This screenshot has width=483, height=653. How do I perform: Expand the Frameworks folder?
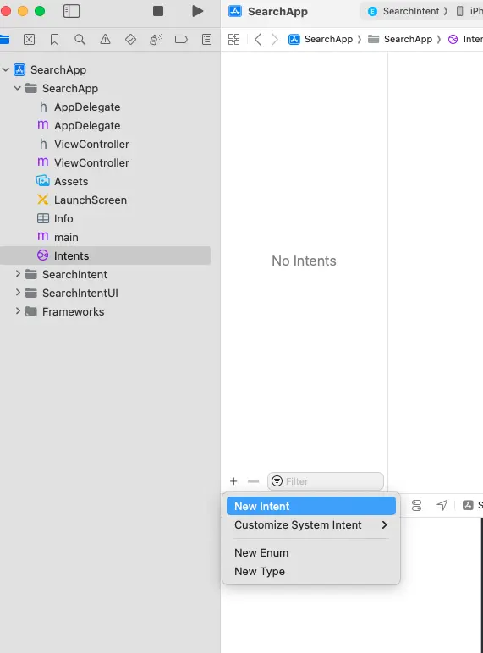pyautogui.click(x=18, y=311)
